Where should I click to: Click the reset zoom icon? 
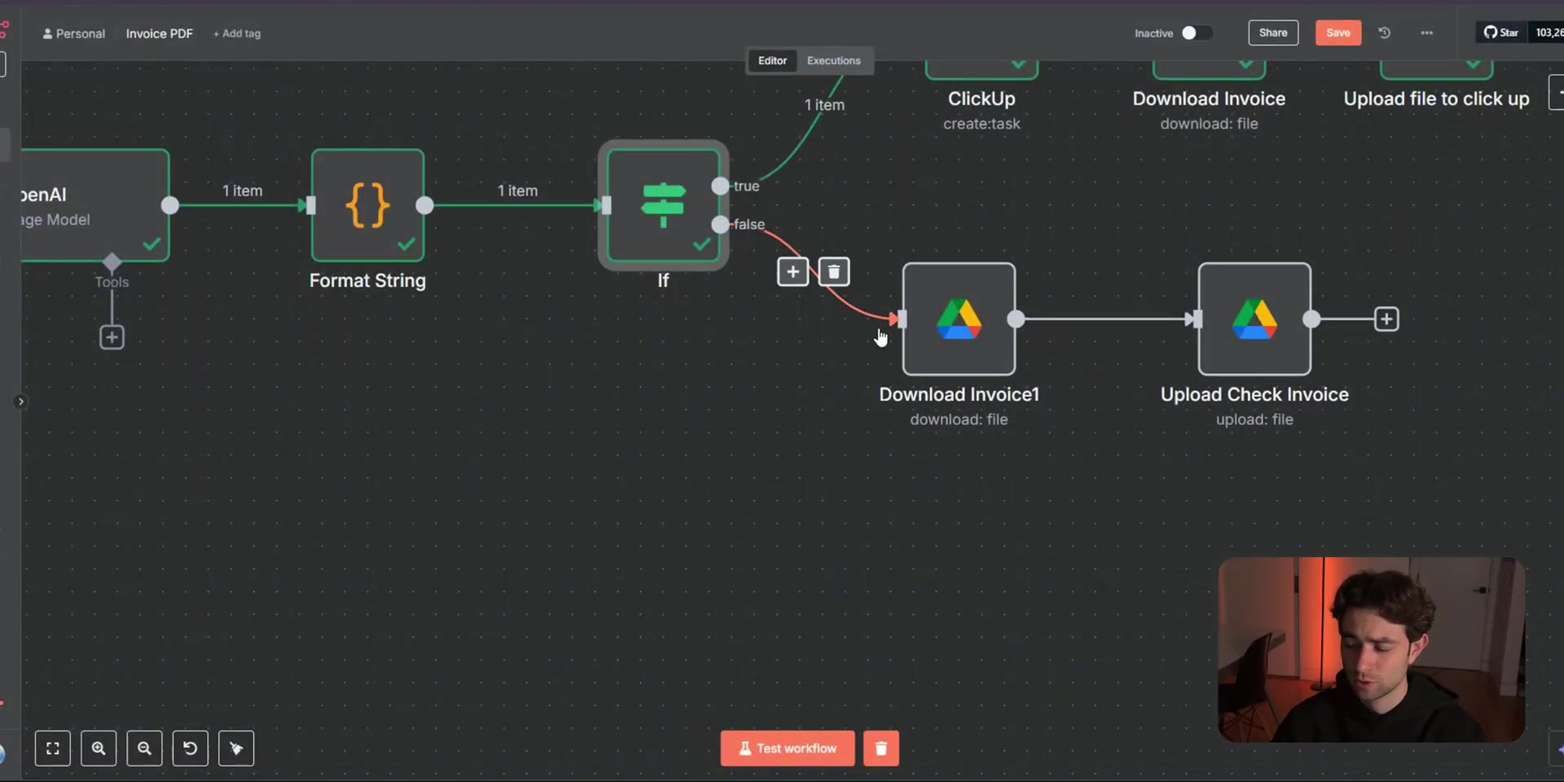[191, 749]
